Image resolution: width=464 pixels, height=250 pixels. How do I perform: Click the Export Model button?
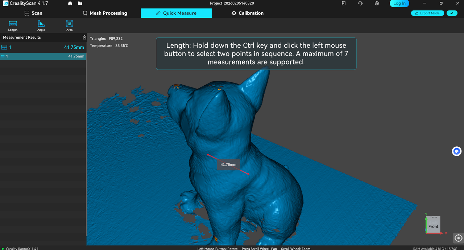427,13
